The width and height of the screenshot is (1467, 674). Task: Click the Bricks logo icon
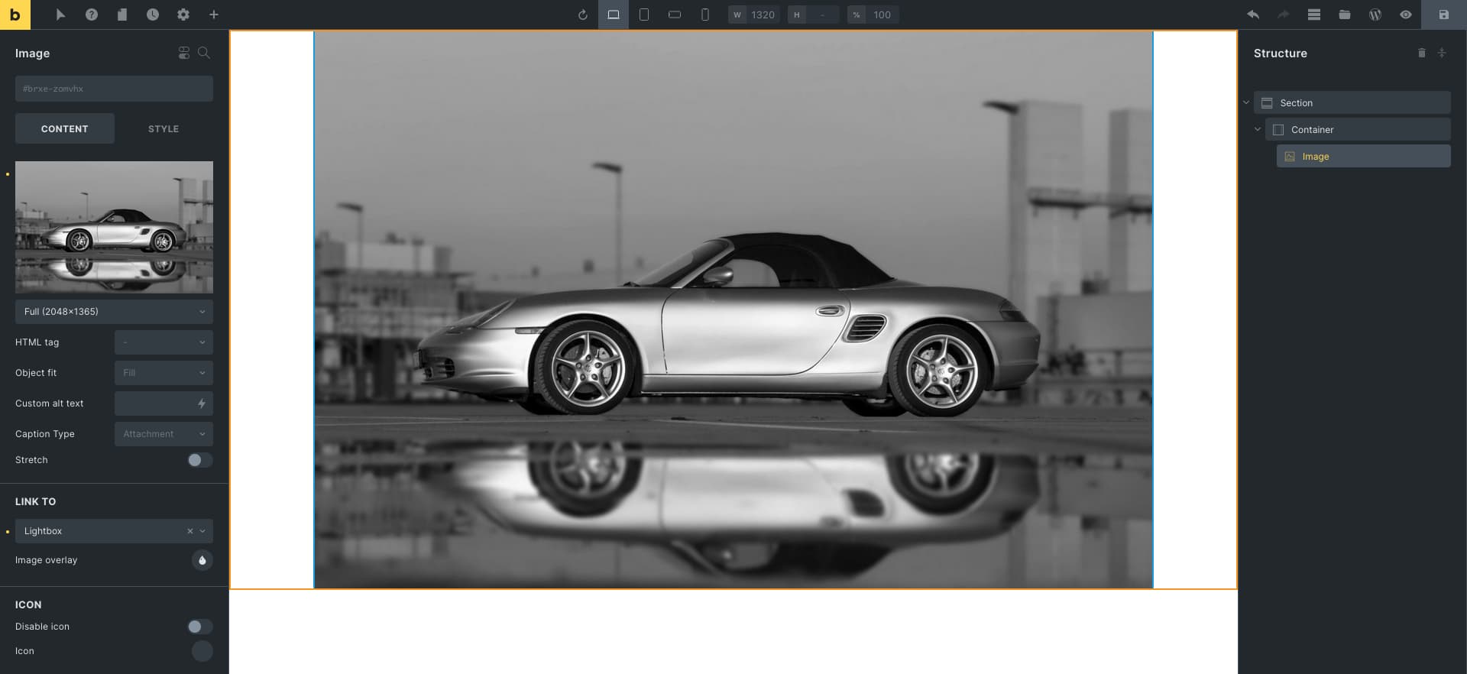tap(15, 15)
